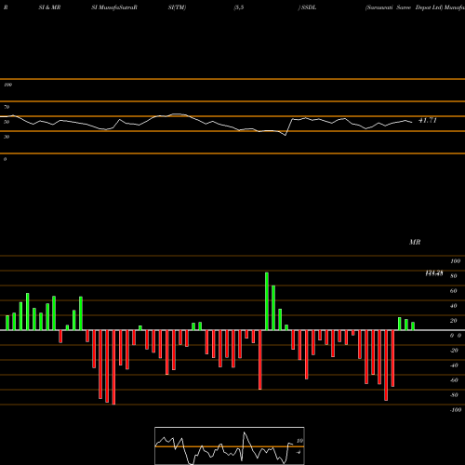Click the MR axis label 40
Viewport: 465px width, 465px height.
point(454,306)
